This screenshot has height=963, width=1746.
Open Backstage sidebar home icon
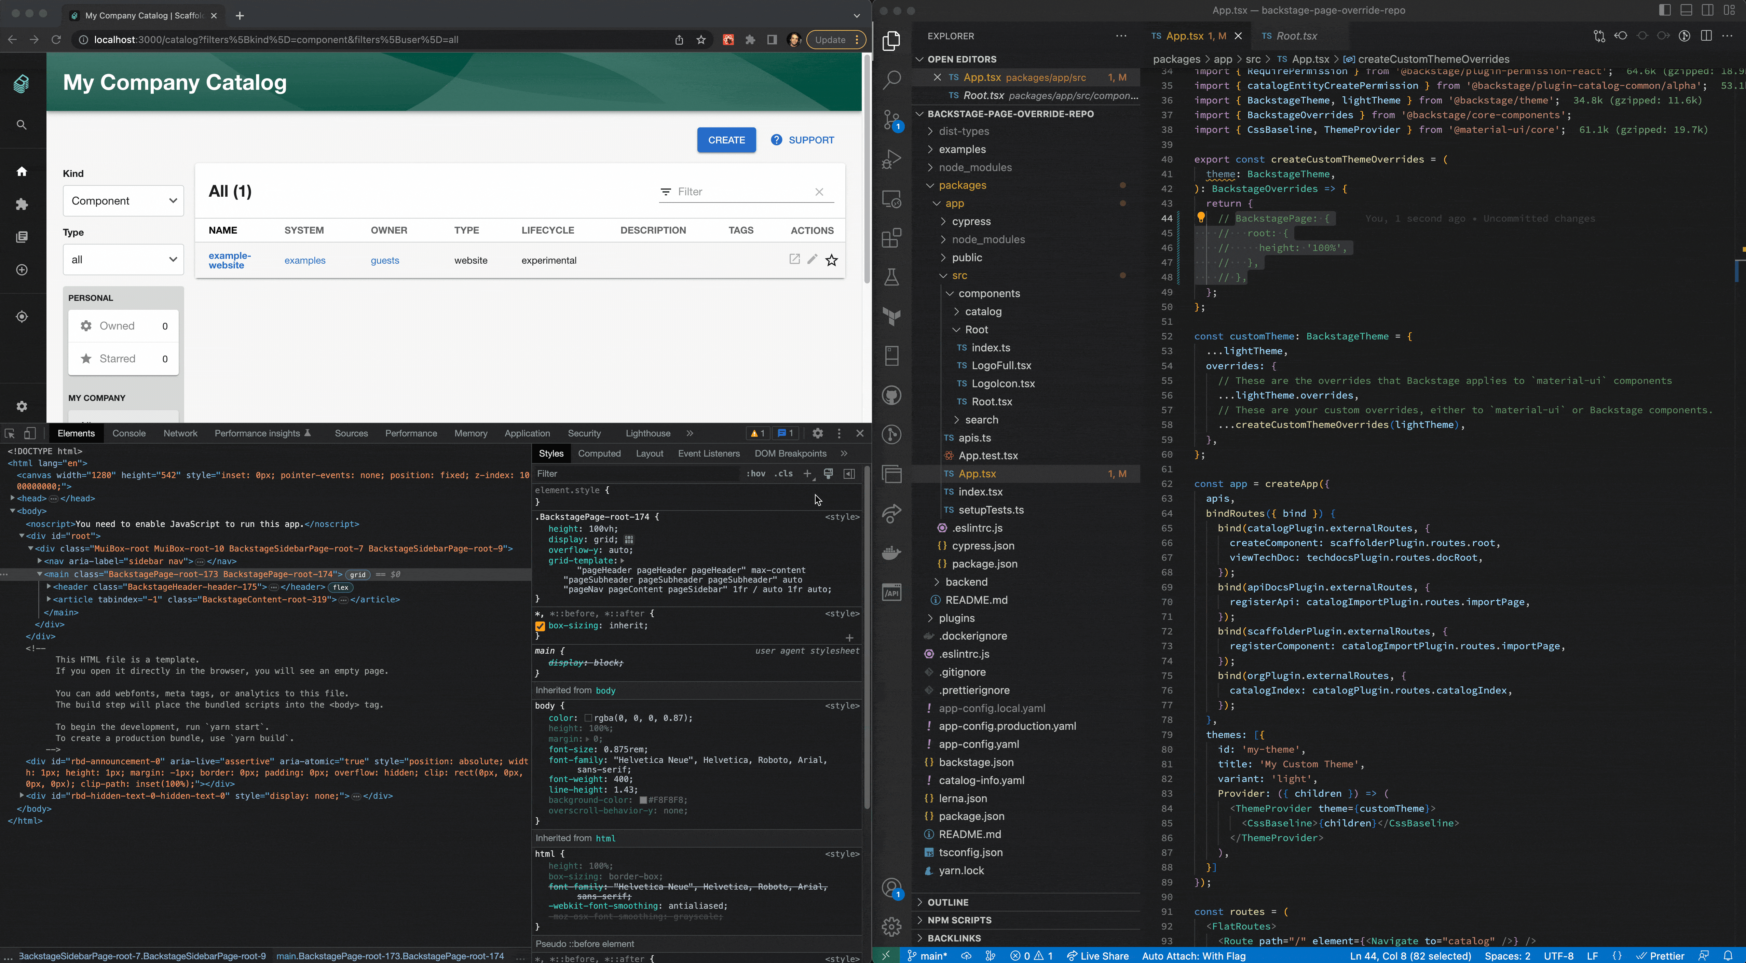[22, 171]
